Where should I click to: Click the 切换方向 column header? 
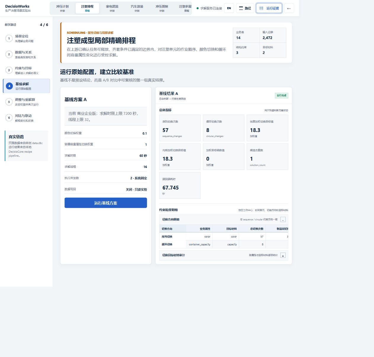click(173, 229)
